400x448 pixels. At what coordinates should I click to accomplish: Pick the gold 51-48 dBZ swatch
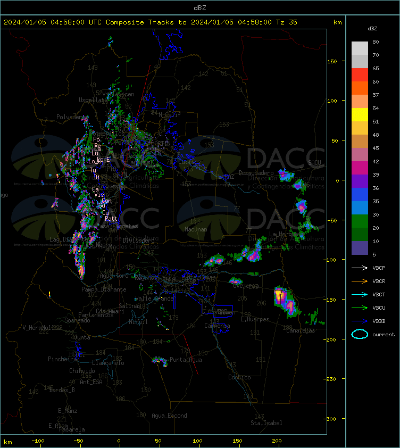tap(360, 128)
